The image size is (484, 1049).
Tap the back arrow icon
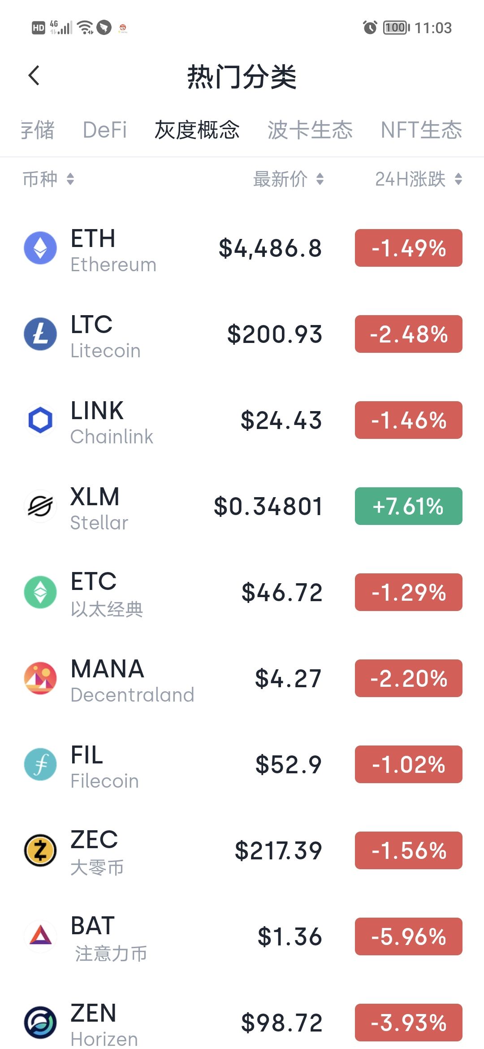point(34,75)
